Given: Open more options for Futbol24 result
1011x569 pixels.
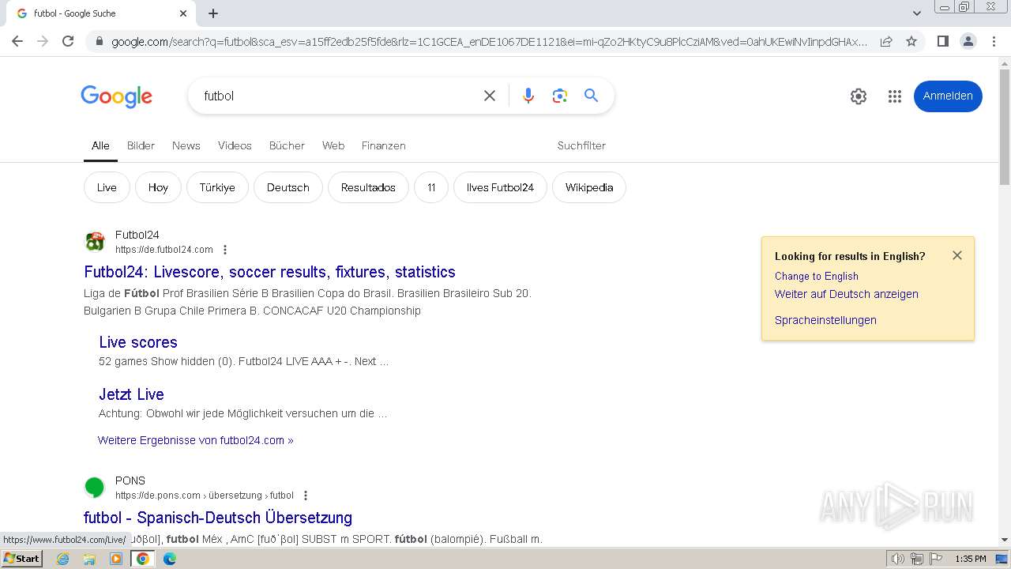Looking at the screenshot, I should tap(225, 250).
